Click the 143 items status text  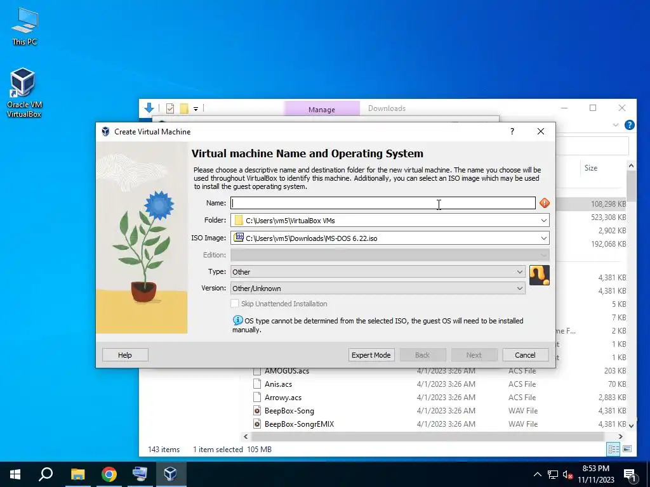tap(164, 450)
